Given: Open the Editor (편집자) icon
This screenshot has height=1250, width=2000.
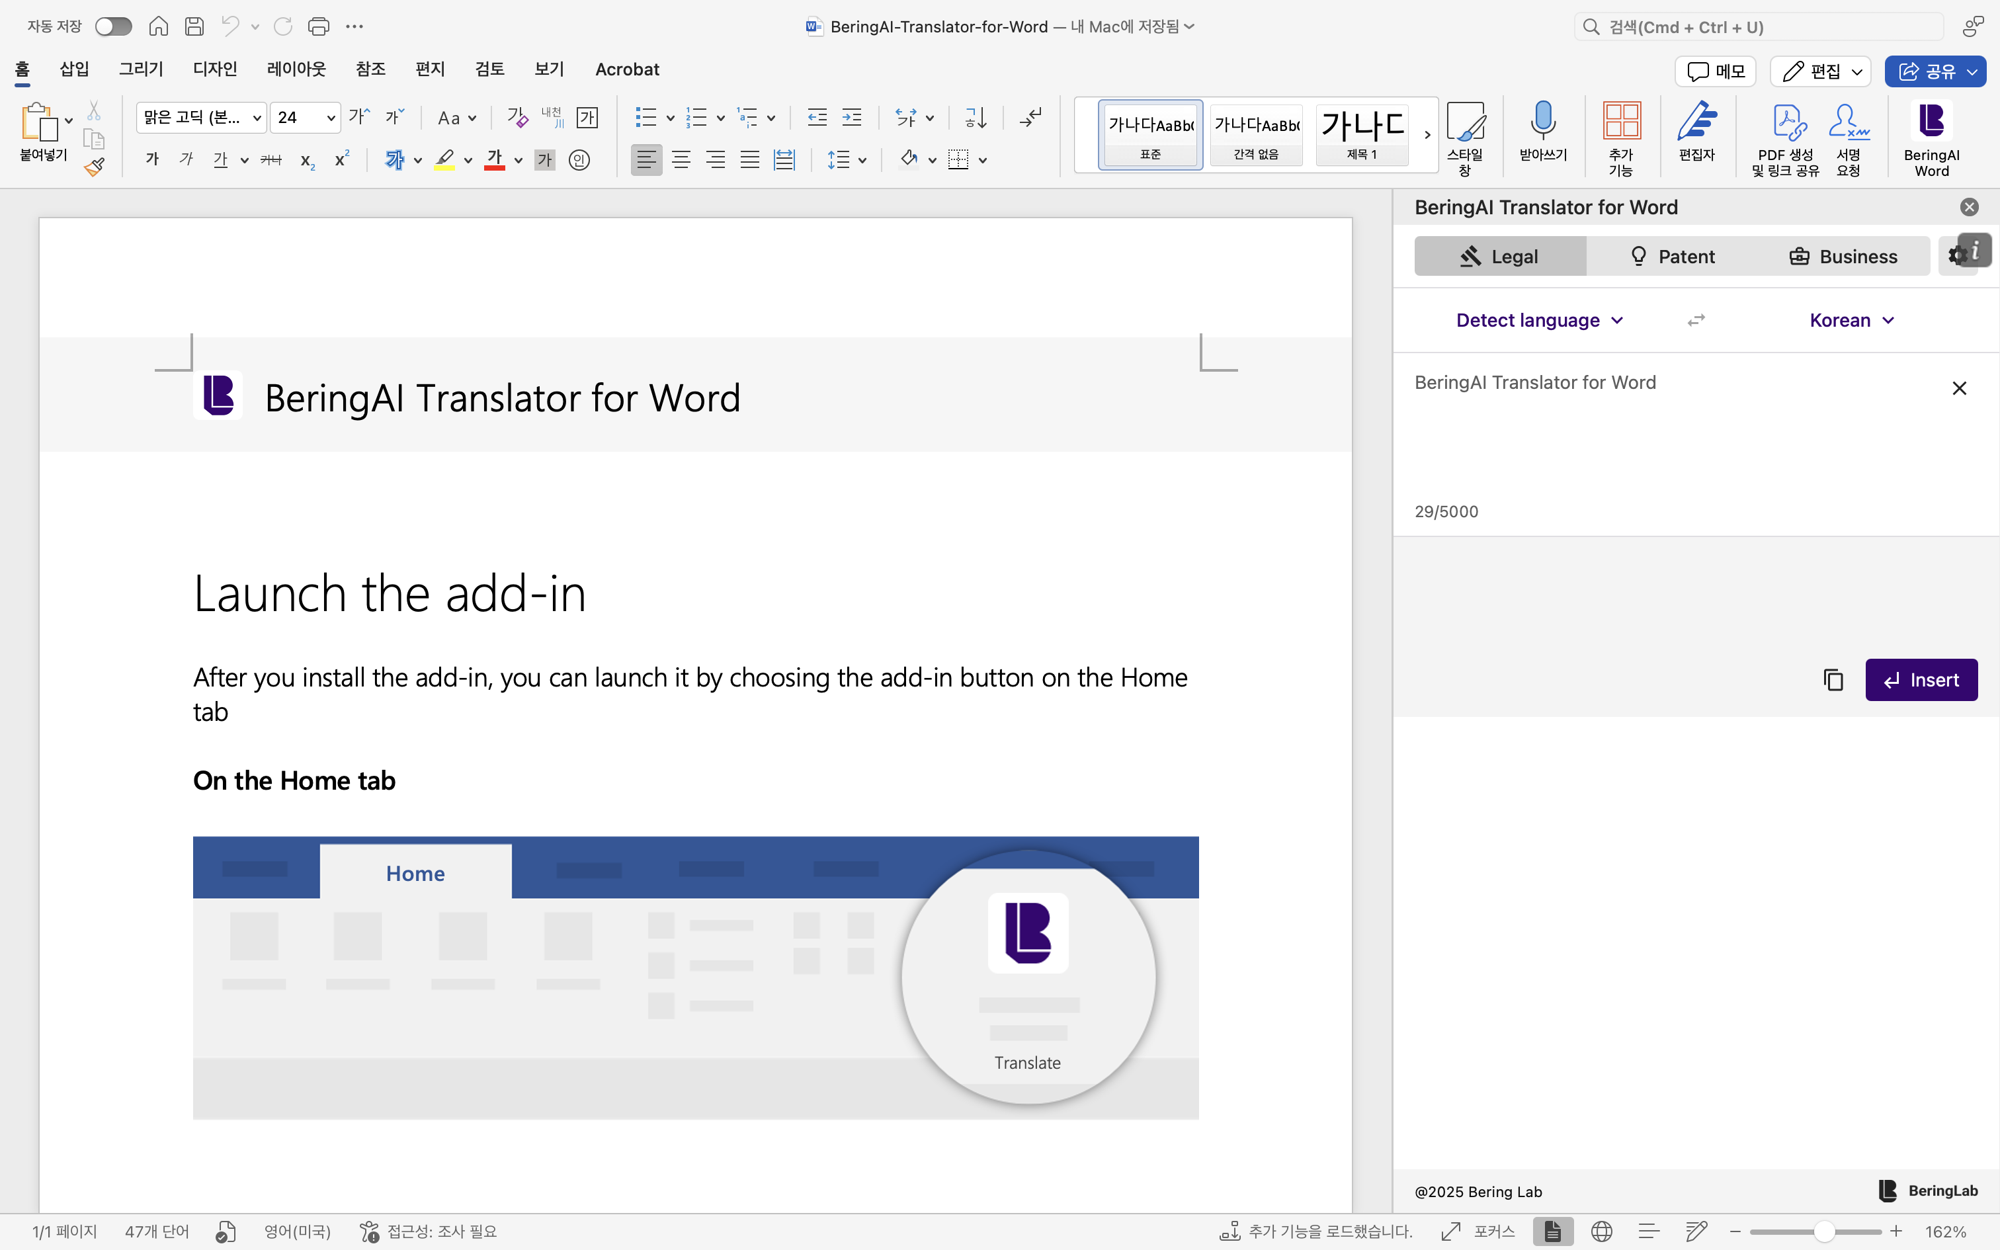Looking at the screenshot, I should coord(1696,131).
